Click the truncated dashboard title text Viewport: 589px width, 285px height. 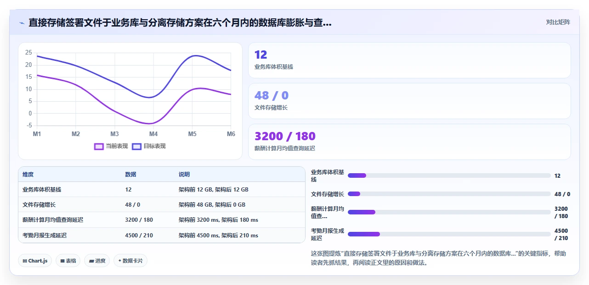(180, 22)
